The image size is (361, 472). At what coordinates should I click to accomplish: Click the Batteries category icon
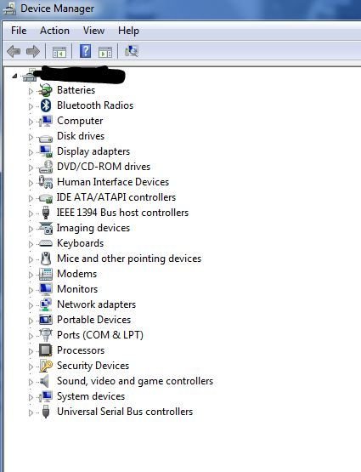point(46,90)
